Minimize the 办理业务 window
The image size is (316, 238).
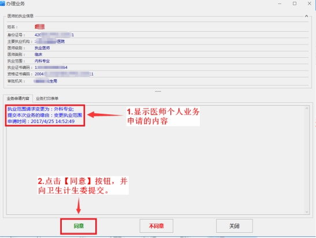point(280,3)
